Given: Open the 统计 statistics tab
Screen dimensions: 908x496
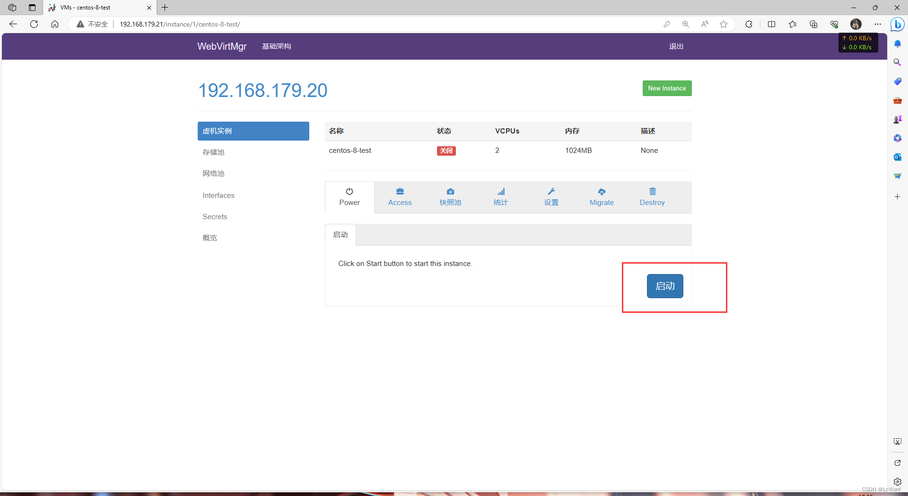Looking at the screenshot, I should 501,197.
